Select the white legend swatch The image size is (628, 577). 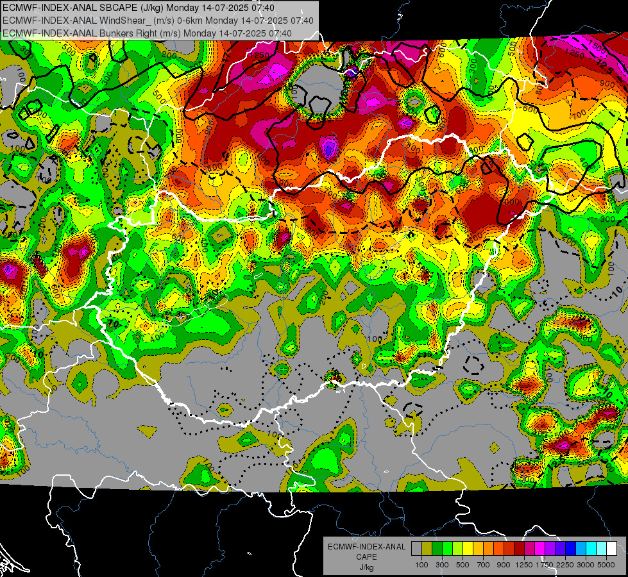(x=611, y=548)
